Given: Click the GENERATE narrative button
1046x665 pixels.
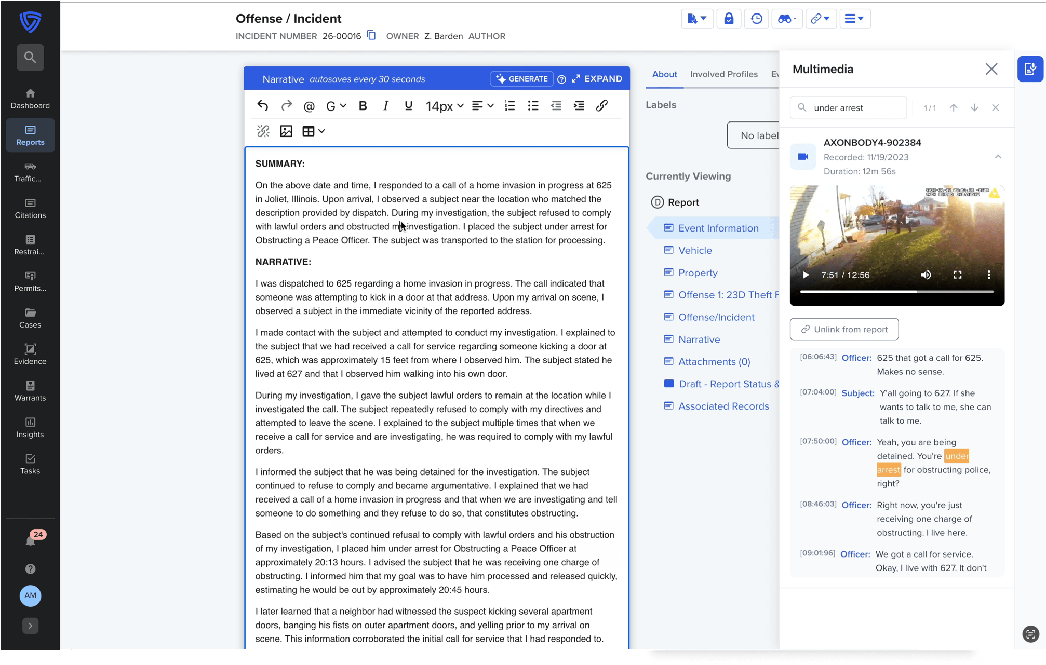Looking at the screenshot, I should click(522, 79).
